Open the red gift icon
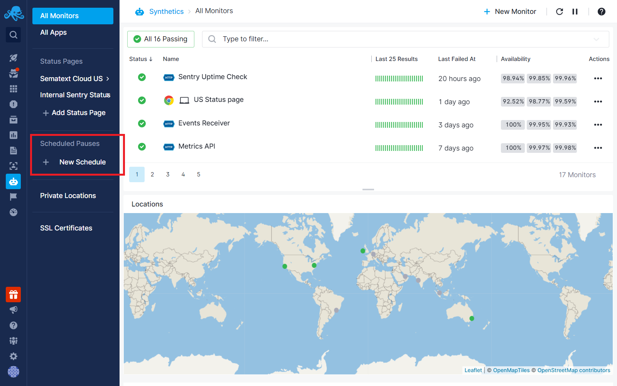Viewport: 617px width, 386px height. [13, 295]
